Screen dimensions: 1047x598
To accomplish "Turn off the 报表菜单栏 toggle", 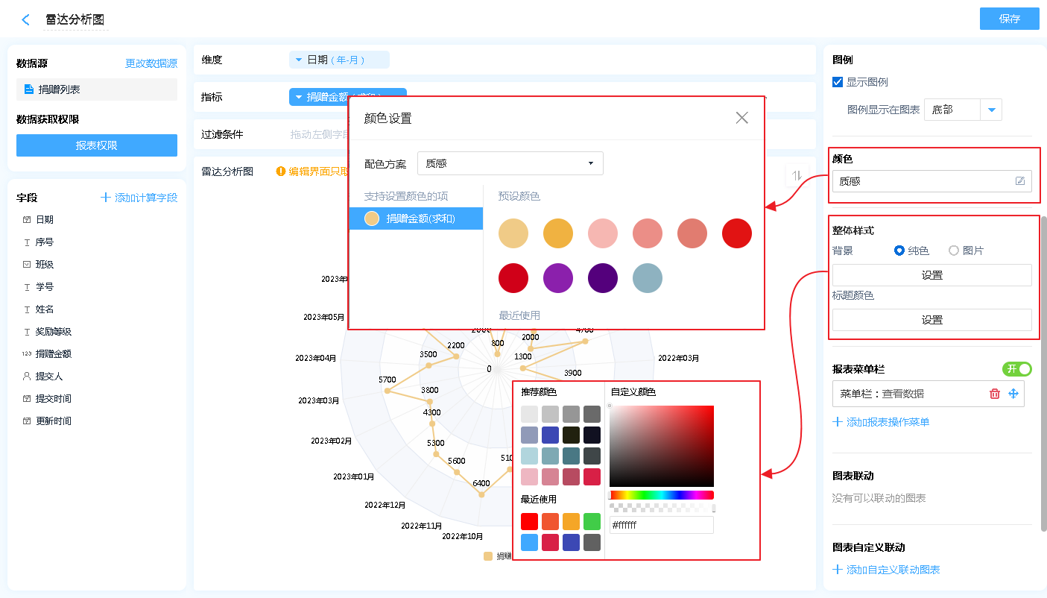I will [1016, 369].
